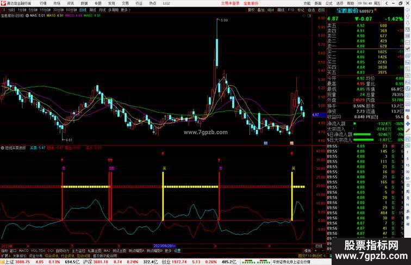Click the plus zoom button near 模板
Screen dimensions: 411x265
coord(316,251)
